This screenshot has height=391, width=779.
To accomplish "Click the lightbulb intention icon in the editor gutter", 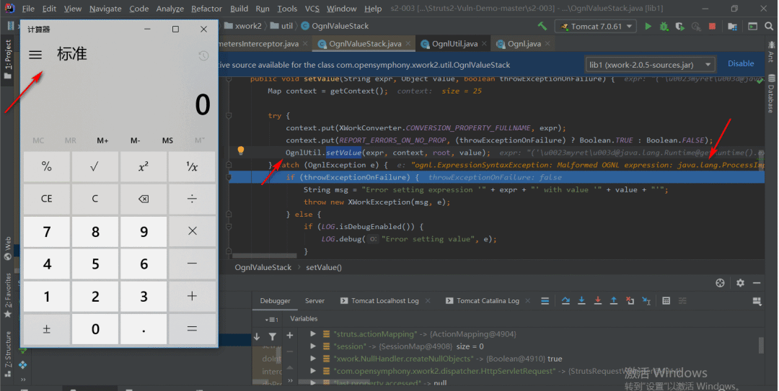I will 240,150.
